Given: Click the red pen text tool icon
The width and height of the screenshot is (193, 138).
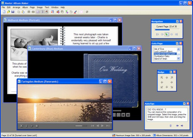Looking at the screenshot, I should pyautogui.click(x=75, y=12).
